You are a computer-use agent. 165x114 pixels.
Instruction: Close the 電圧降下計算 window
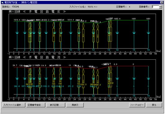(162, 2)
